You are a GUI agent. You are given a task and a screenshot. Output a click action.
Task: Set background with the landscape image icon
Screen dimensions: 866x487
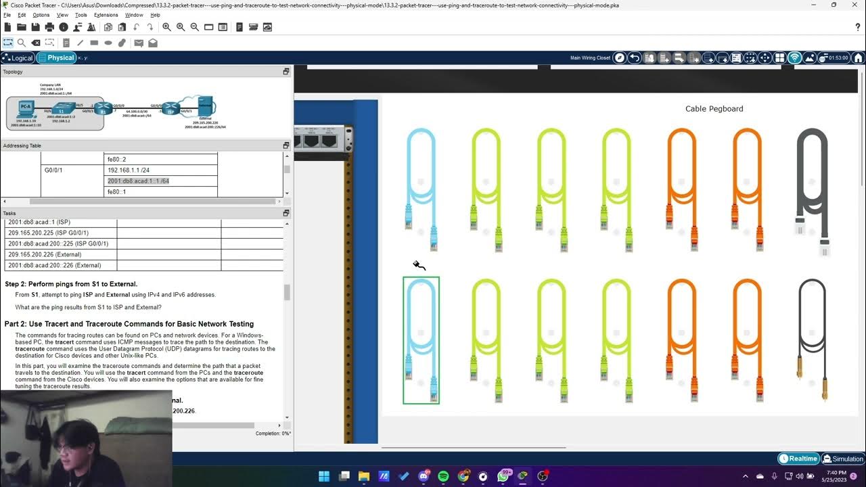809,57
